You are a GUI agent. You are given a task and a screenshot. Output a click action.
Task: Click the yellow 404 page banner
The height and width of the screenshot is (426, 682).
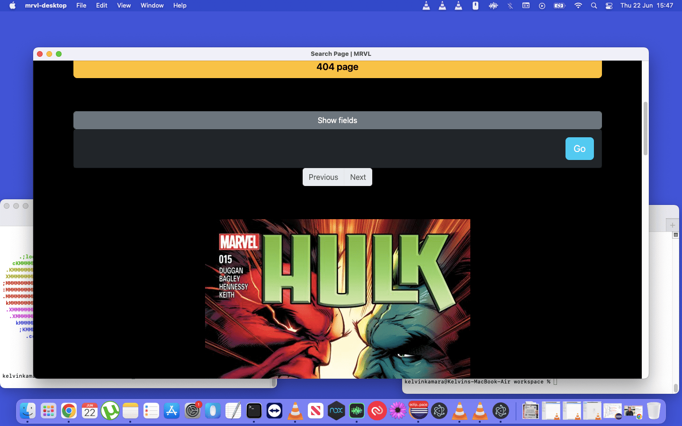338,69
